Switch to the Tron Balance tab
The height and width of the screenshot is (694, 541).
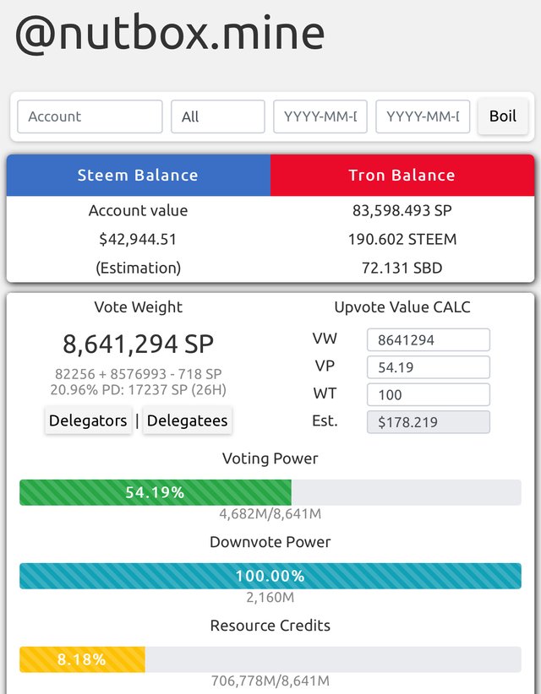click(402, 176)
